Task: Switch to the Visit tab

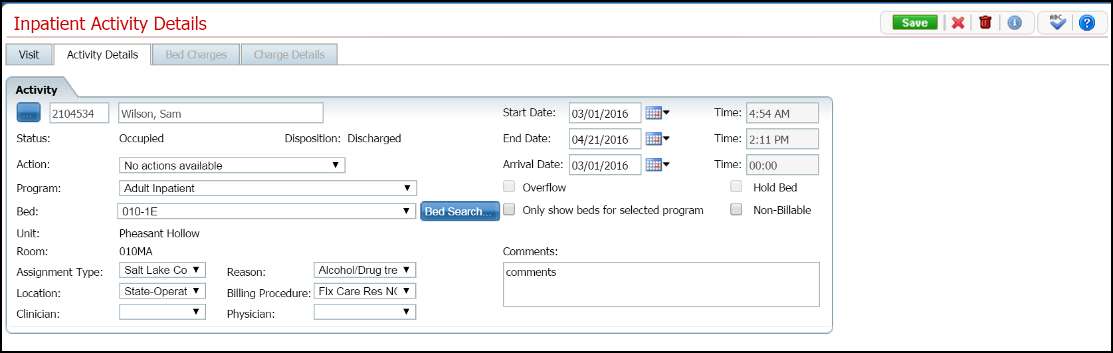Action: tap(29, 55)
